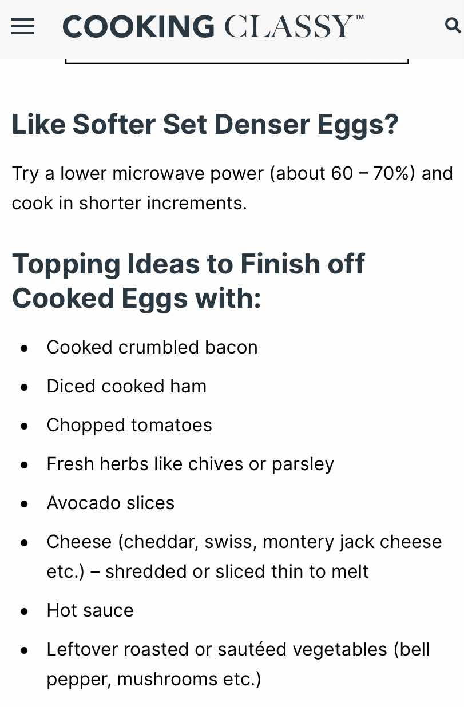The height and width of the screenshot is (707, 464).
Task: Select the 'Like Softer Set Denser Eggs?' heading
Action: 205,125
